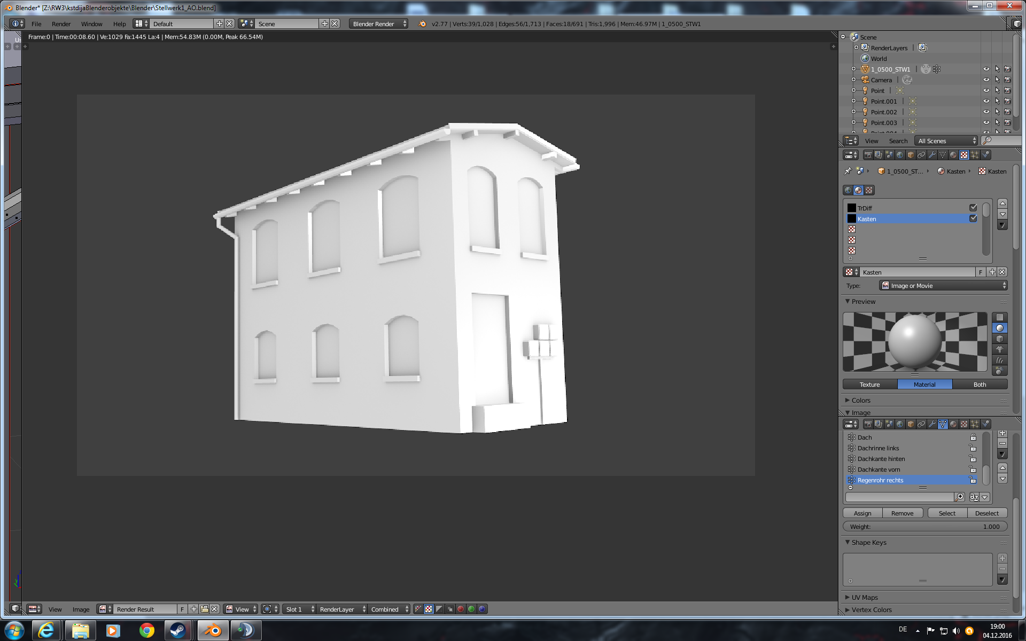Click red channel display button
1026x641 pixels.
[x=461, y=609]
